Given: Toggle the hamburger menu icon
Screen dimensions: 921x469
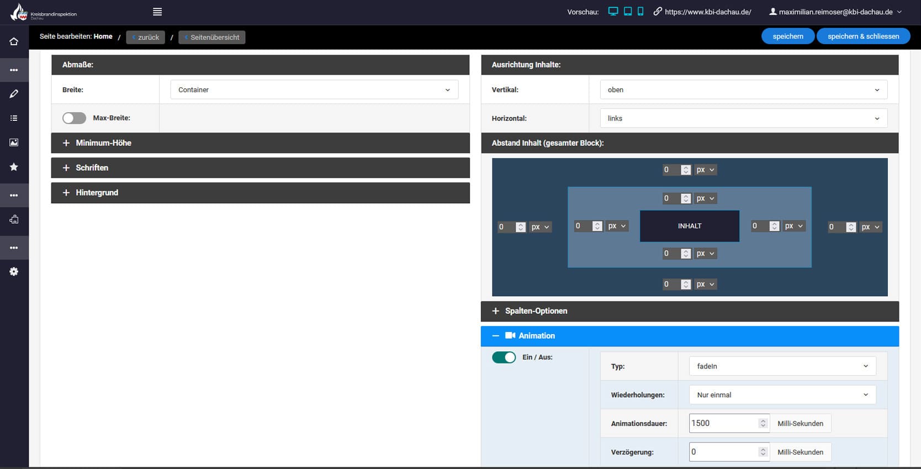Looking at the screenshot, I should click(157, 12).
